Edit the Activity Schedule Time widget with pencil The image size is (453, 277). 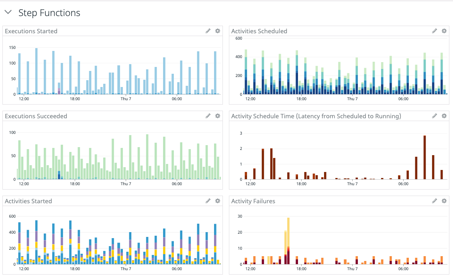[x=435, y=116]
